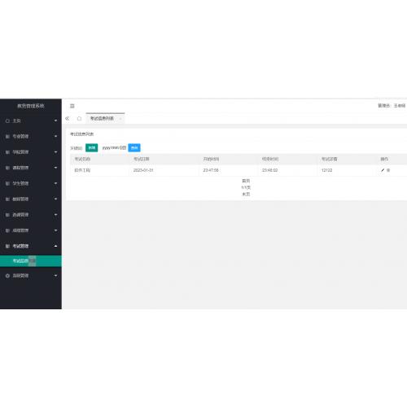Go to last page via 末页 link

coord(246,195)
